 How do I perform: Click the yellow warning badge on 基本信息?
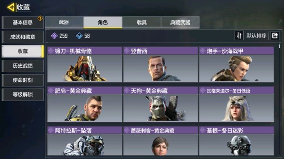[x=40, y=18]
